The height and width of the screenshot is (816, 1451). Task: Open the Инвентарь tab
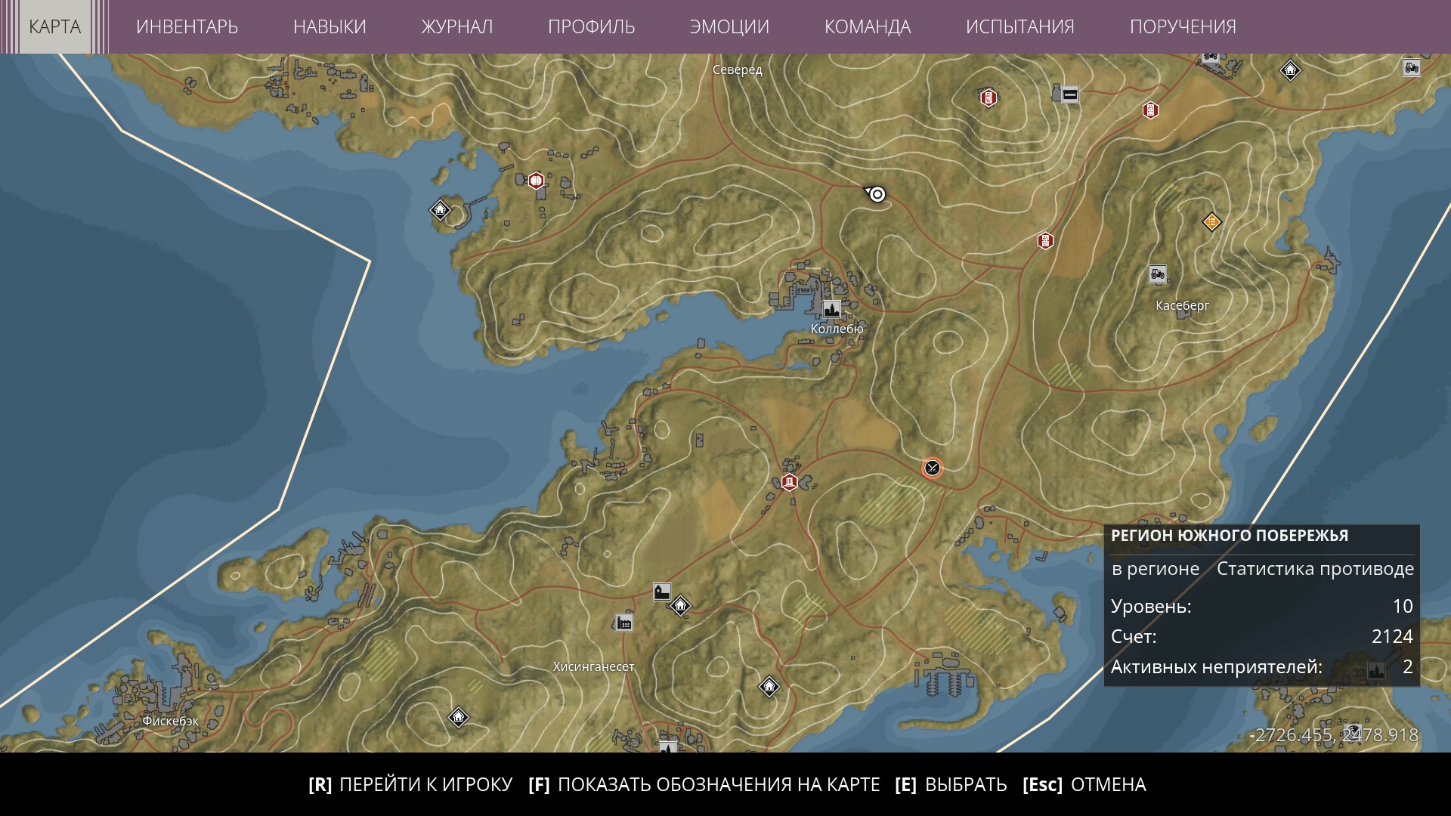point(187,26)
